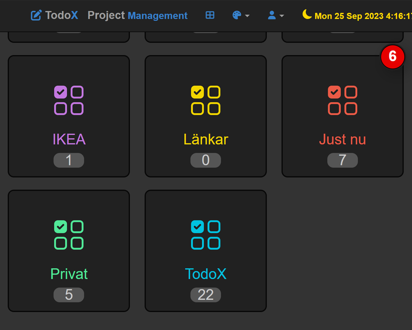Click the green Privat checklist icon
Screen dimensions: 412x330
click(69, 235)
